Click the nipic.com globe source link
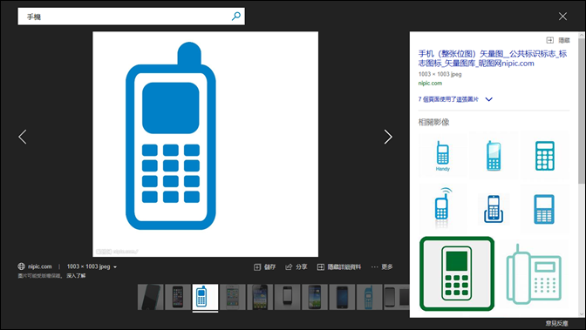Image resolution: width=586 pixels, height=330 pixels. point(34,266)
